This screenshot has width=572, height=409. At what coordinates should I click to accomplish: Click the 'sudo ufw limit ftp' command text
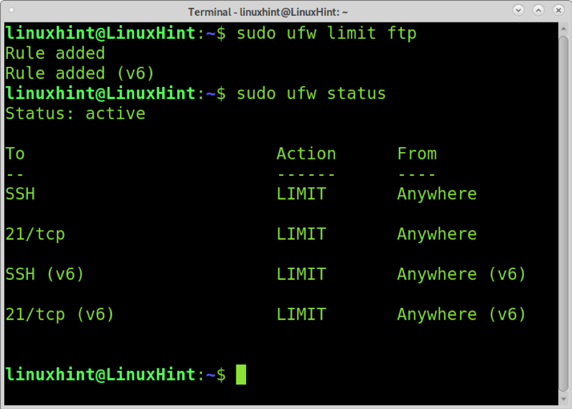[x=327, y=33]
